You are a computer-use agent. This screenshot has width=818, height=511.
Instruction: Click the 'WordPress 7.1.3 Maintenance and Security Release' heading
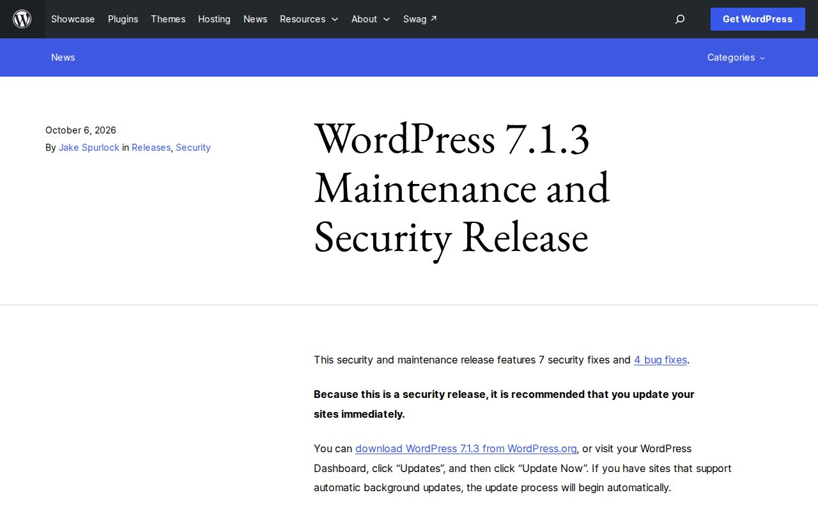click(462, 188)
